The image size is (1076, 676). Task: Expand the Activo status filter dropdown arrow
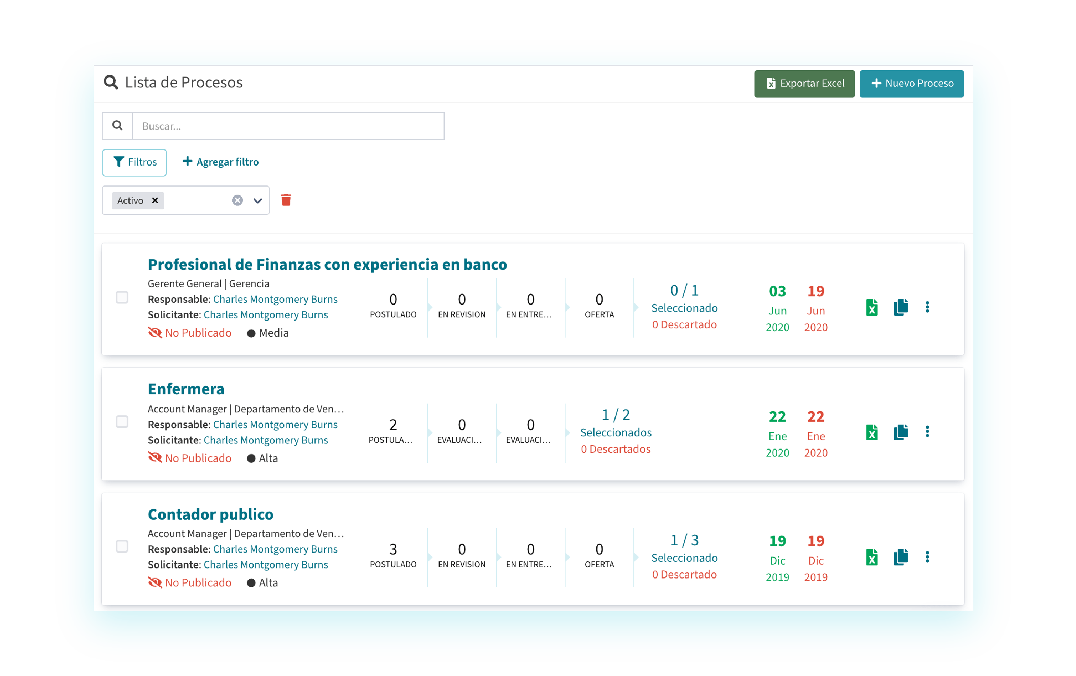[258, 201]
